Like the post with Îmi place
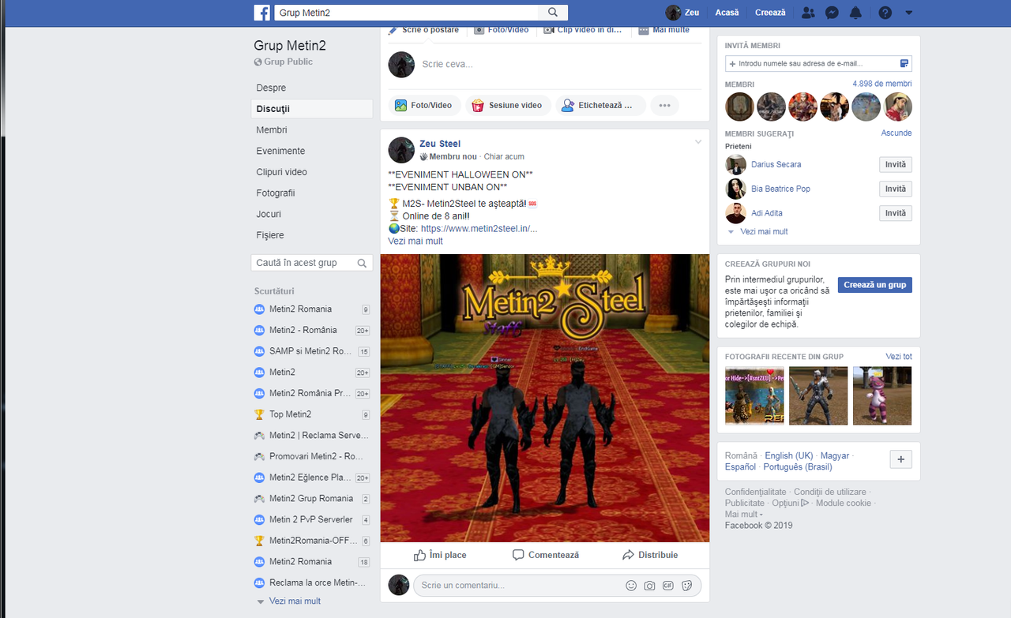1011x618 pixels. click(441, 555)
